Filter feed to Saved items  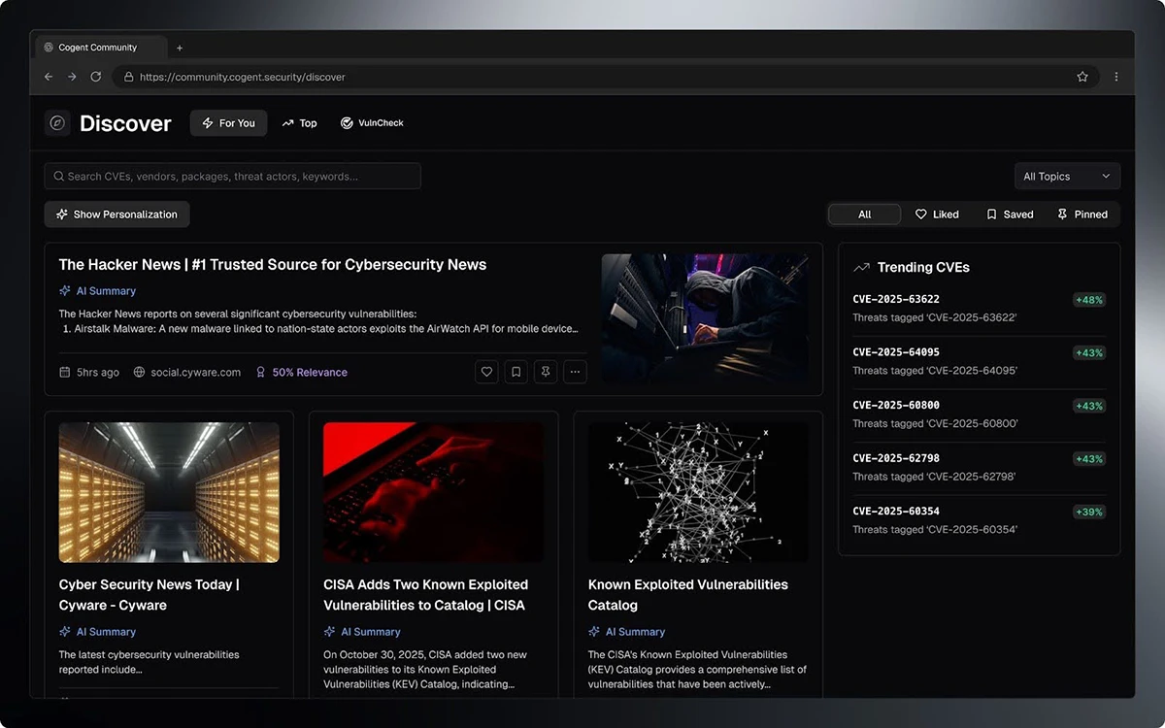click(x=1010, y=215)
